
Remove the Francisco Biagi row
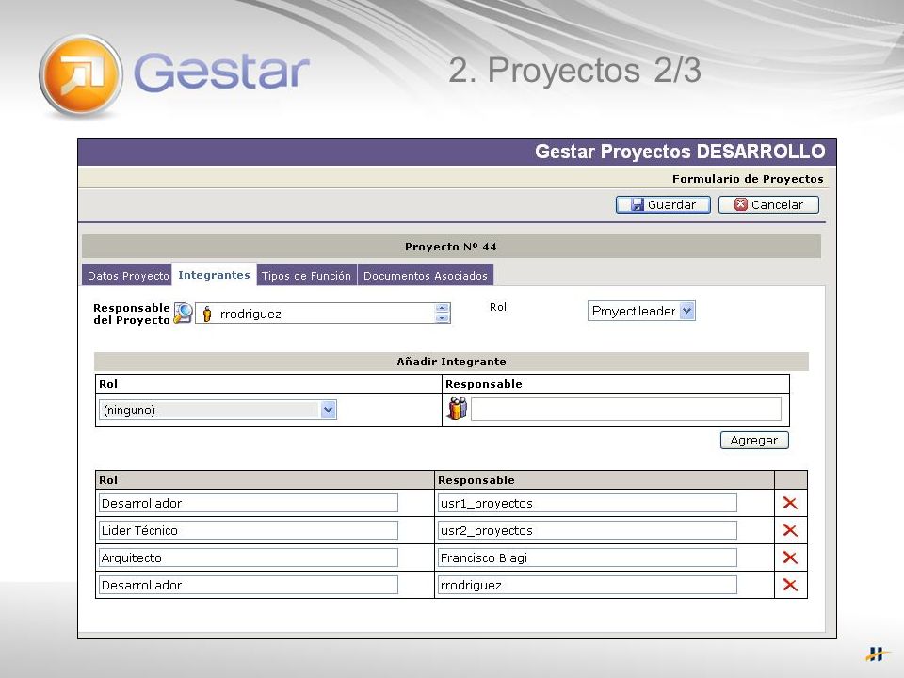(x=790, y=557)
